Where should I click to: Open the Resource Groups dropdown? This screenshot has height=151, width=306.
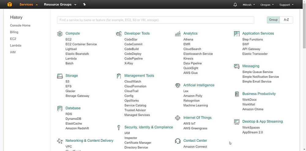coord(60,5)
